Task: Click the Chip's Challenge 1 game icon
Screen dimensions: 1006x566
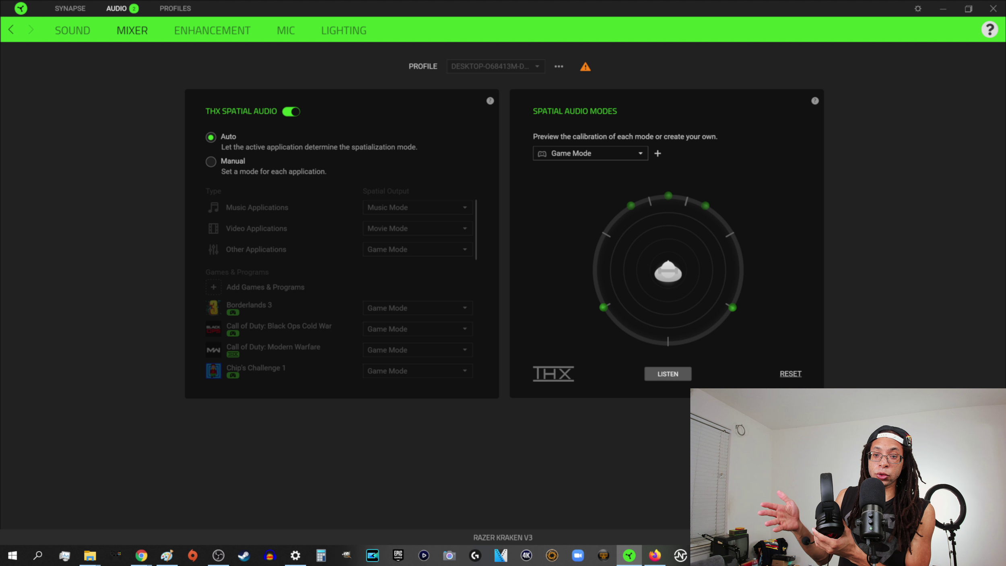Action: click(x=213, y=371)
